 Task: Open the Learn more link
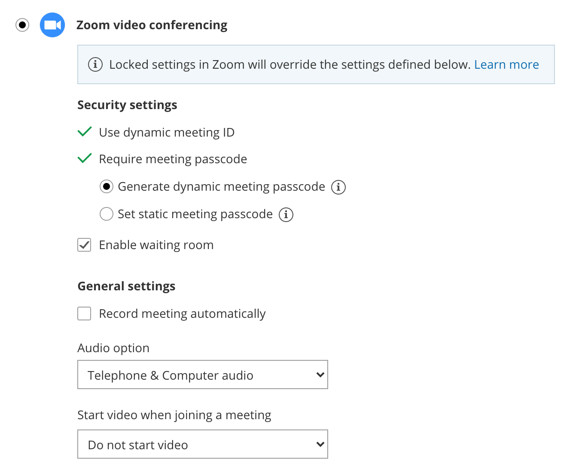click(x=506, y=64)
